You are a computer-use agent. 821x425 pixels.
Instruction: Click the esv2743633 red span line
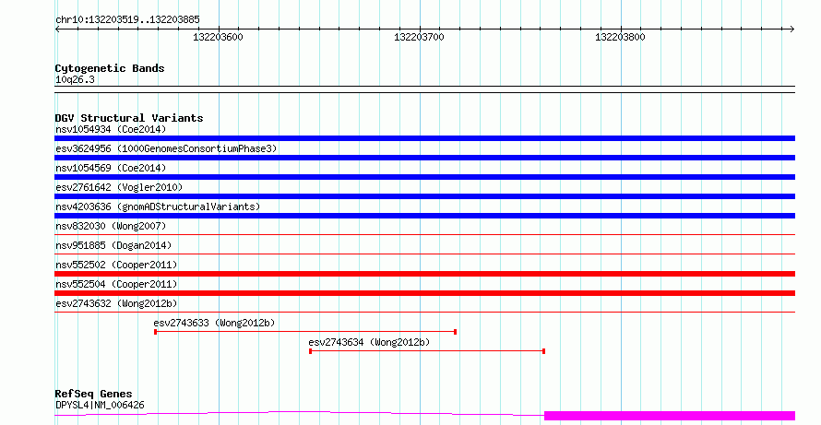(x=305, y=332)
